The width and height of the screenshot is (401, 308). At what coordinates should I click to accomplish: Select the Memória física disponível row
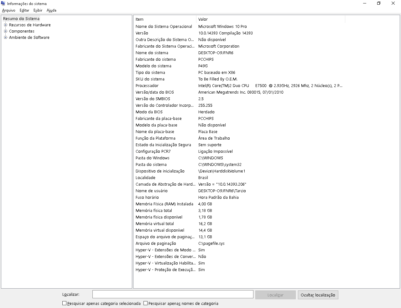click(239, 217)
